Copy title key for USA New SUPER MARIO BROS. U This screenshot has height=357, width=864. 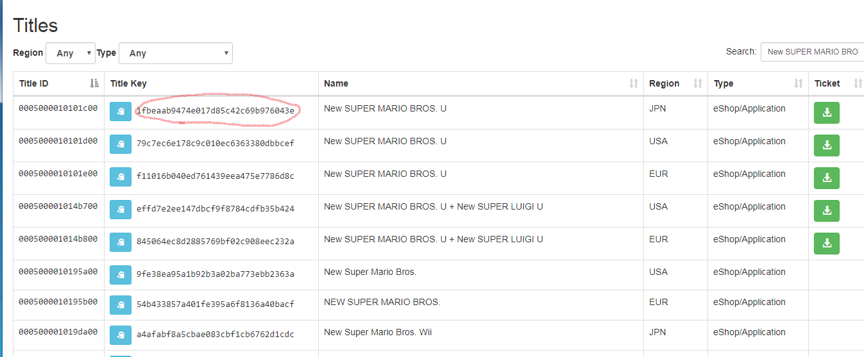[121, 144]
